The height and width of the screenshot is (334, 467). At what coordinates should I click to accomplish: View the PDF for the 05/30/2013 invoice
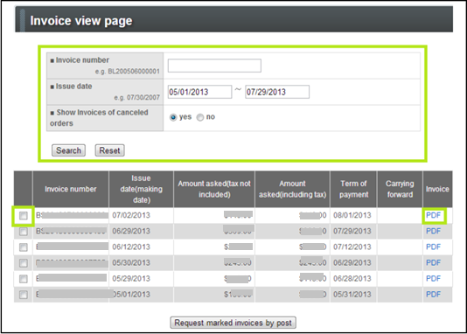[433, 262]
